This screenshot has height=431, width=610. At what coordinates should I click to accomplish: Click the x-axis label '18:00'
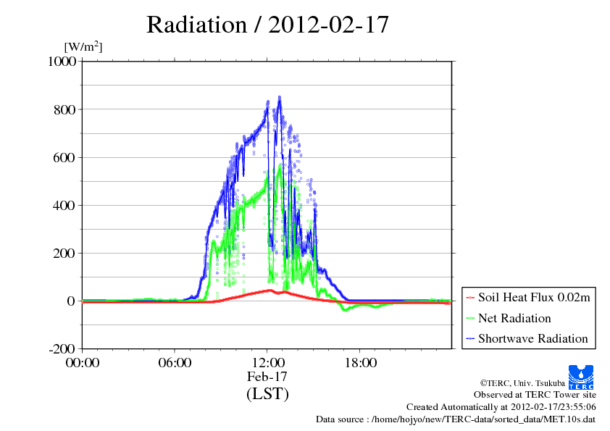[361, 363]
